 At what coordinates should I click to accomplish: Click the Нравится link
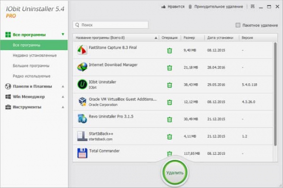(176, 7)
